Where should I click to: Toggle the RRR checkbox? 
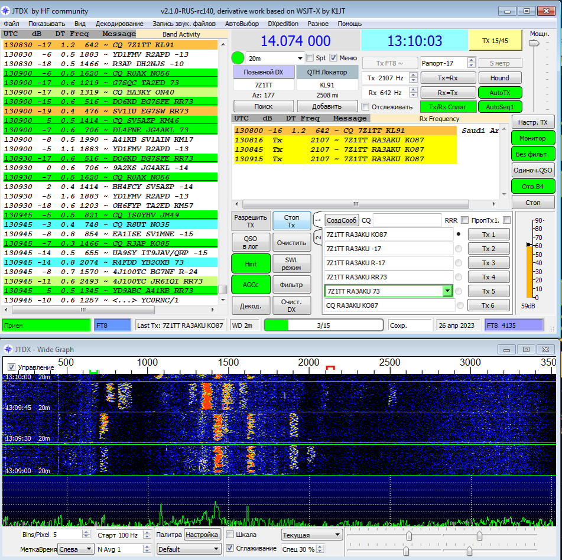(x=465, y=220)
